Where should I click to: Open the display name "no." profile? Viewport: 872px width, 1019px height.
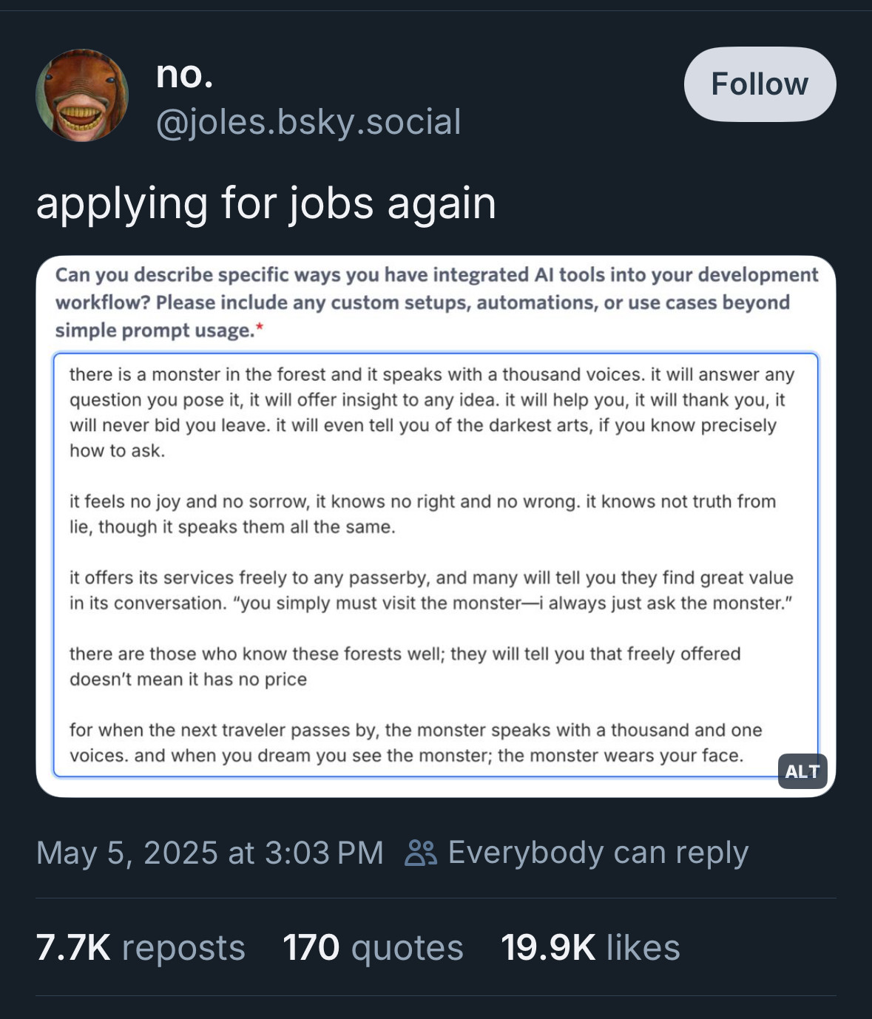pyautogui.click(x=185, y=75)
